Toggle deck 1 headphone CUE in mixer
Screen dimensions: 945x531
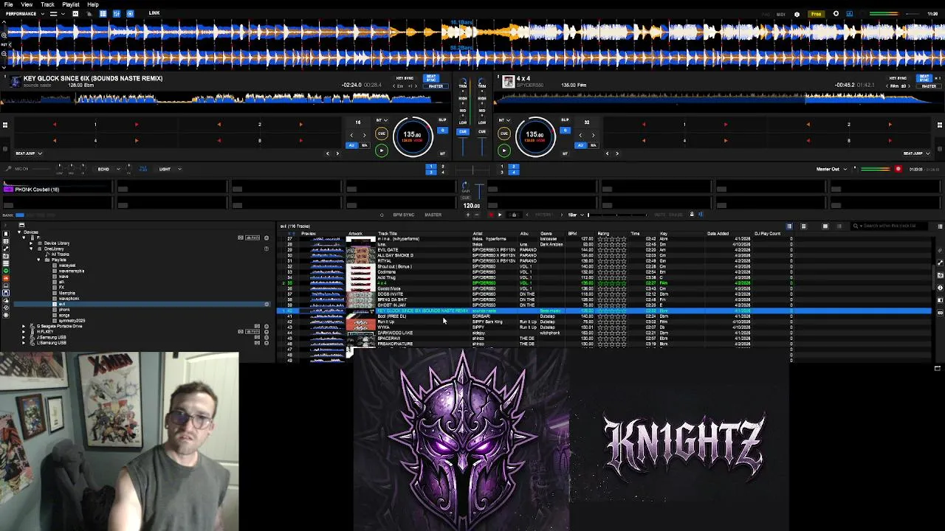tap(462, 131)
